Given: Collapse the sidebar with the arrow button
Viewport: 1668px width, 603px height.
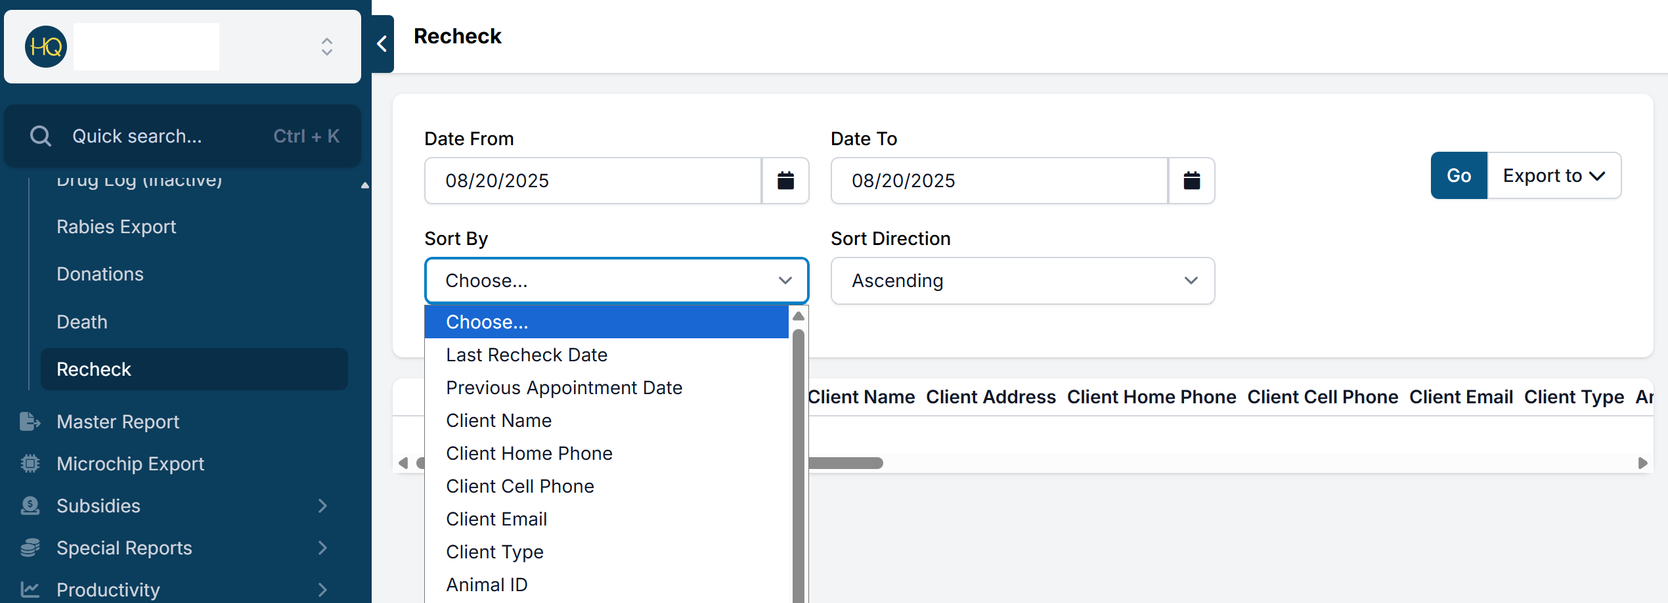Looking at the screenshot, I should pos(382,44).
